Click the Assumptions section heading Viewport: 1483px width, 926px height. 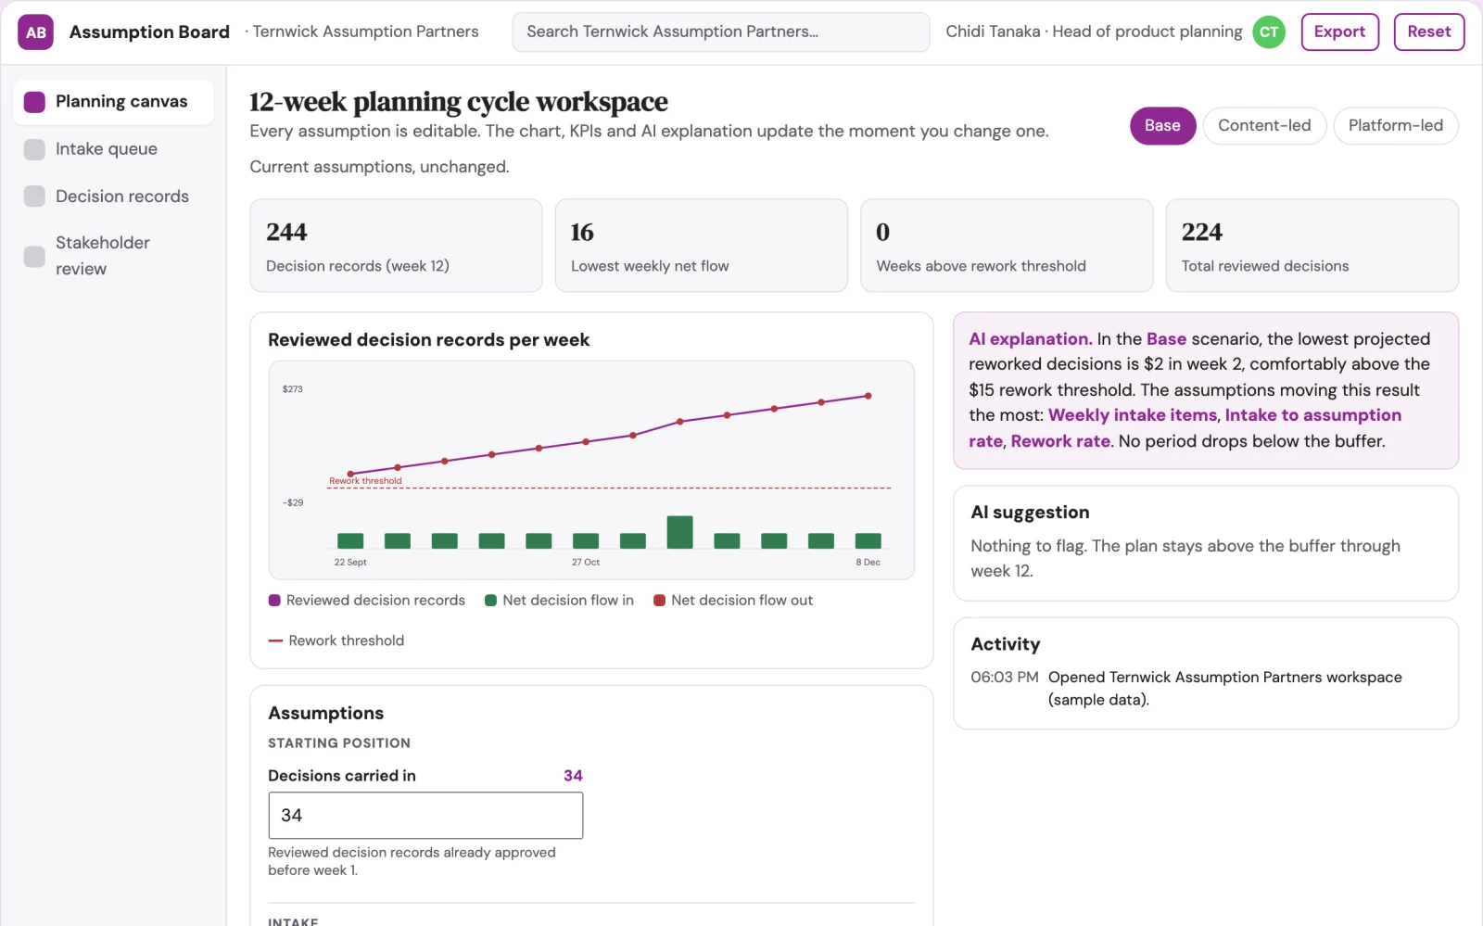point(325,714)
